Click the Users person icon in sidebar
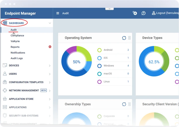Screen dimensions: 179x127 [x=5, y=74]
